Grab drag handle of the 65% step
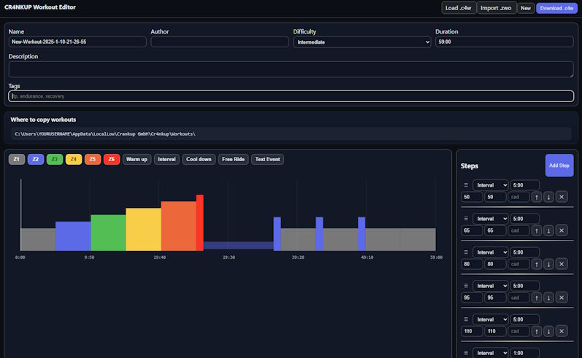582x358 pixels. tap(466, 219)
